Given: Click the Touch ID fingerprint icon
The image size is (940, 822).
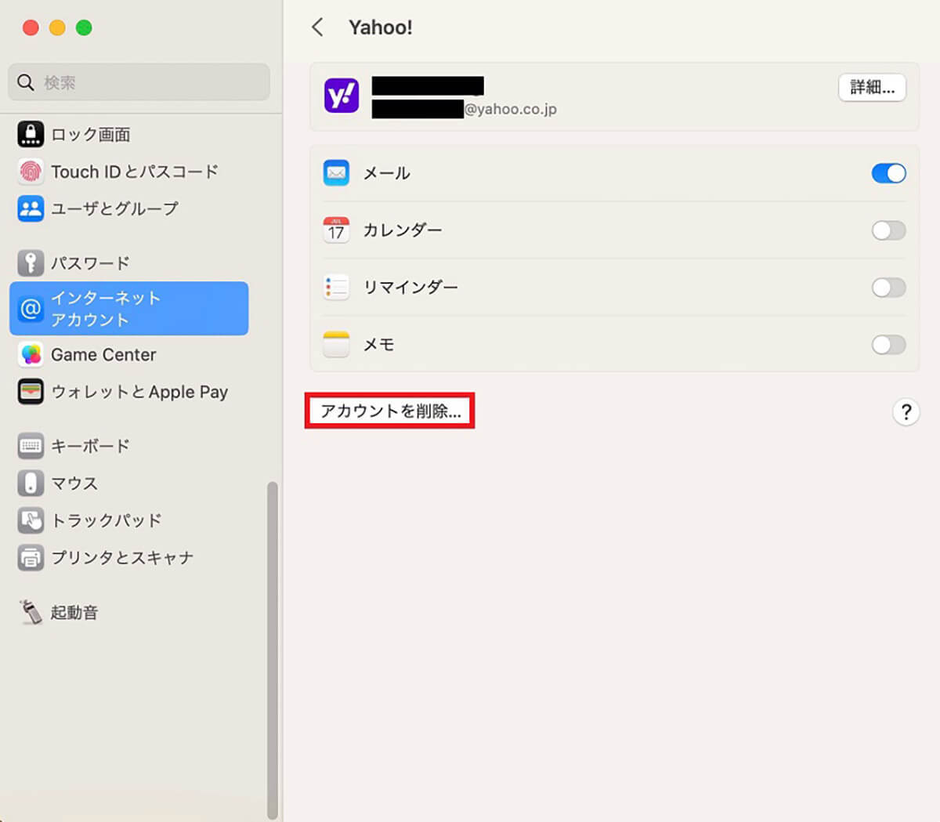Looking at the screenshot, I should [x=31, y=171].
